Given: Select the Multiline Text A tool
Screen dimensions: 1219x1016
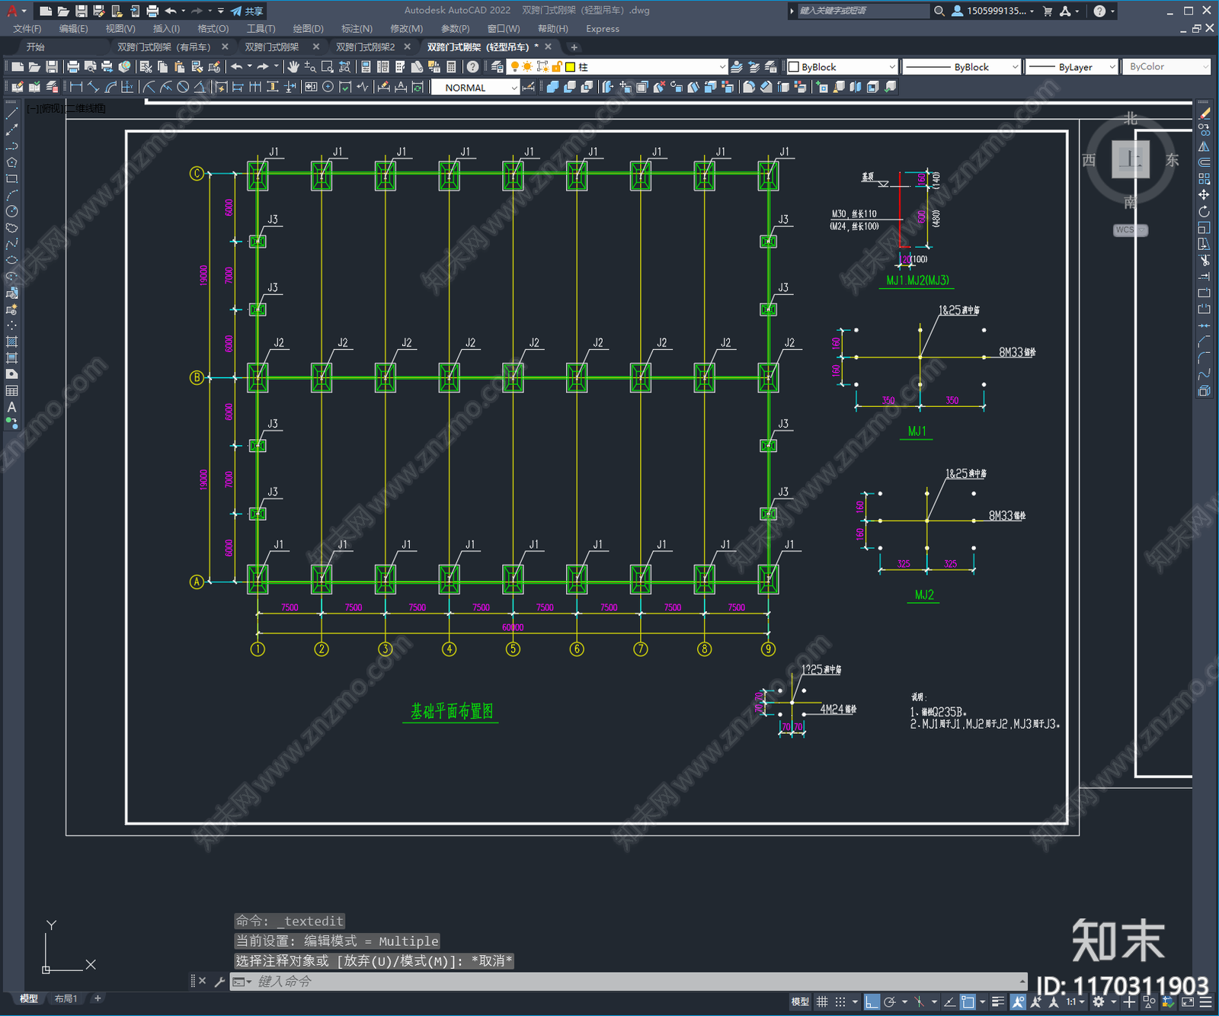Looking at the screenshot, I should [x=11, y=407].
